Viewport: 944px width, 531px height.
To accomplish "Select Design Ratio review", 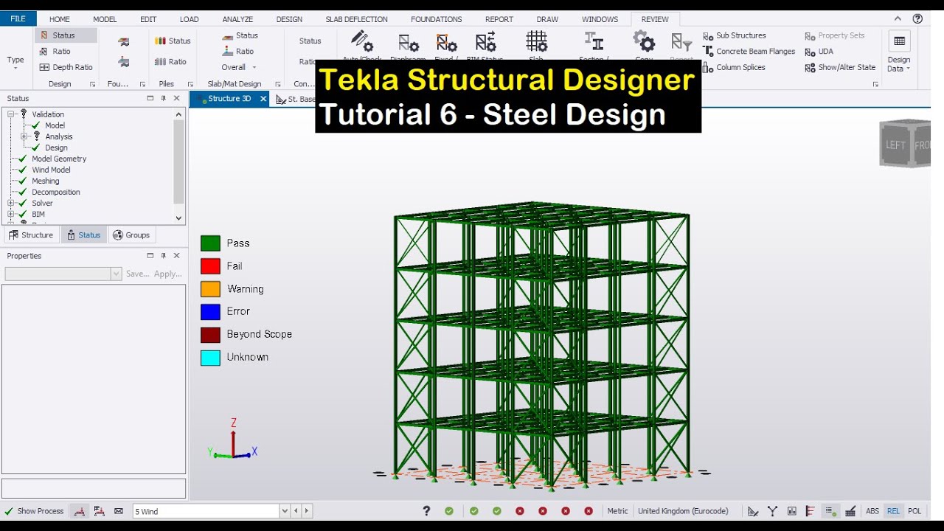I will click(56, 52).
